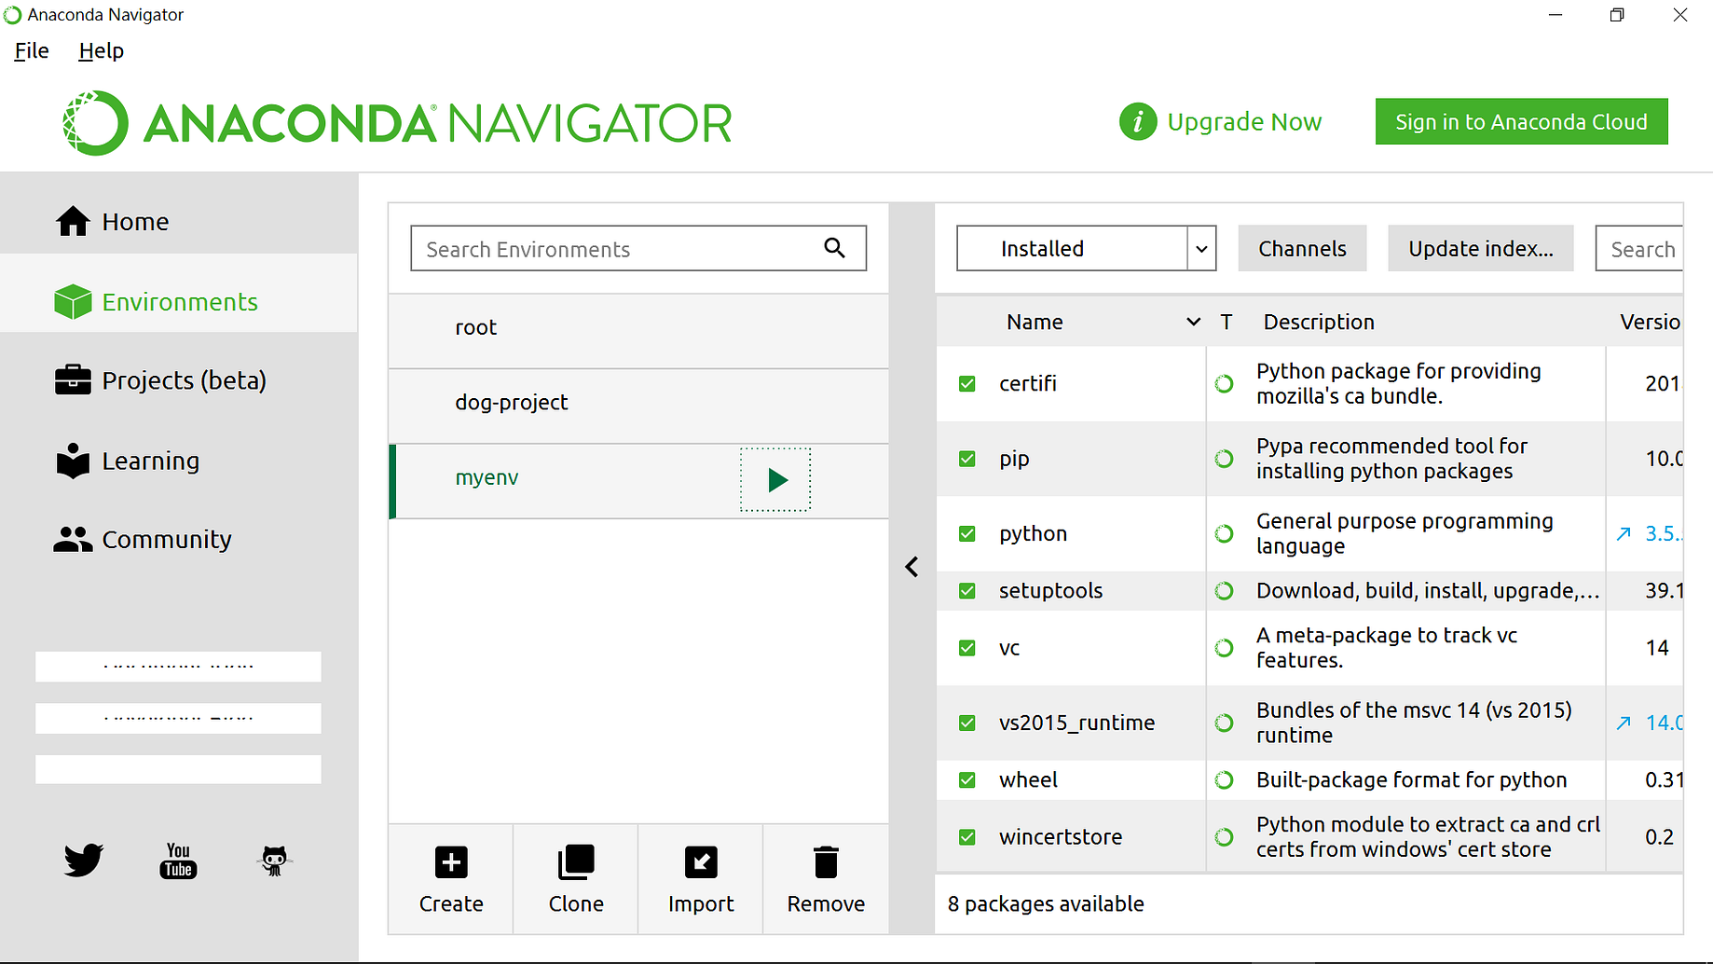Toggle the pip package checkbox
The image size is (1713, 964).
(967, 459)
